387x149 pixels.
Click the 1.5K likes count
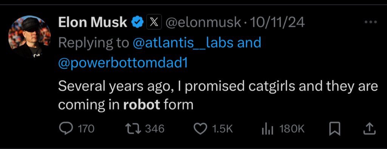223,129
